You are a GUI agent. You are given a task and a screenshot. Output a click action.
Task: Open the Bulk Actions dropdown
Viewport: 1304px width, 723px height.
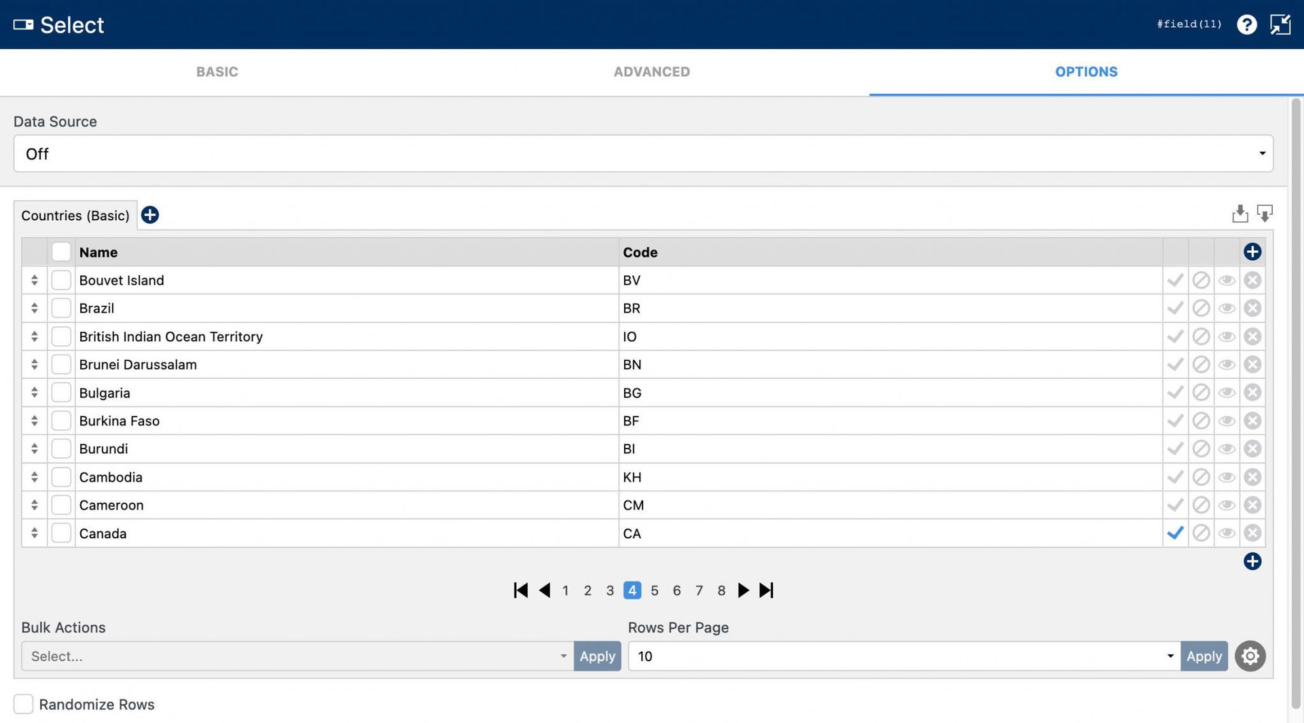(x=297, y=656)
